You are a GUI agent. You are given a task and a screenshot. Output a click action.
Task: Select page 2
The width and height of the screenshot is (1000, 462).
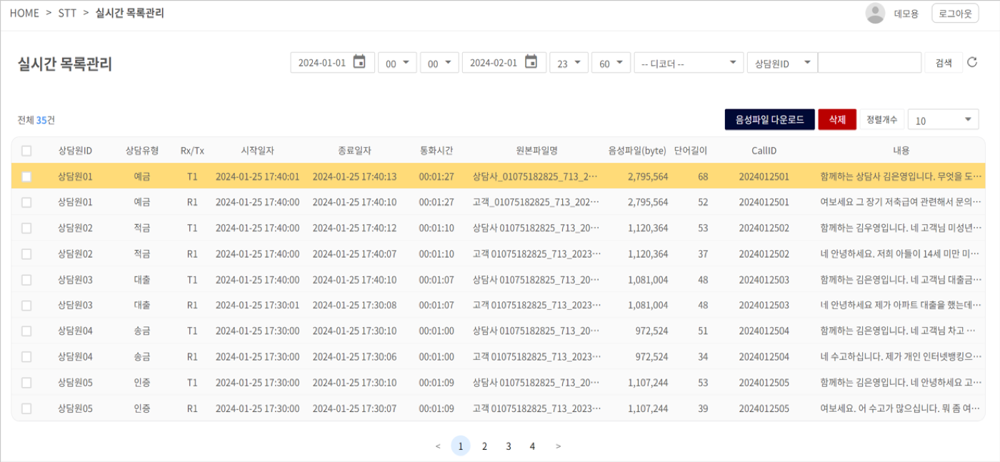(484, 446)
